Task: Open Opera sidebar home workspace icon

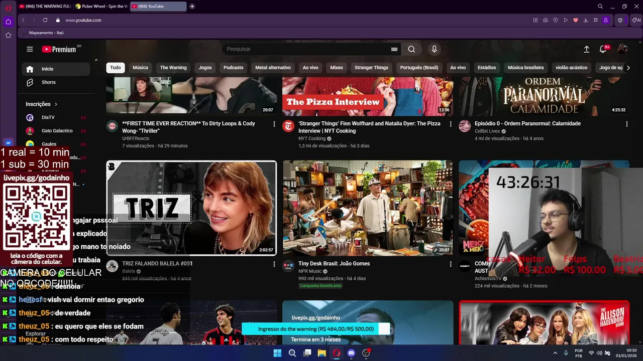Action: coord(8,22)
